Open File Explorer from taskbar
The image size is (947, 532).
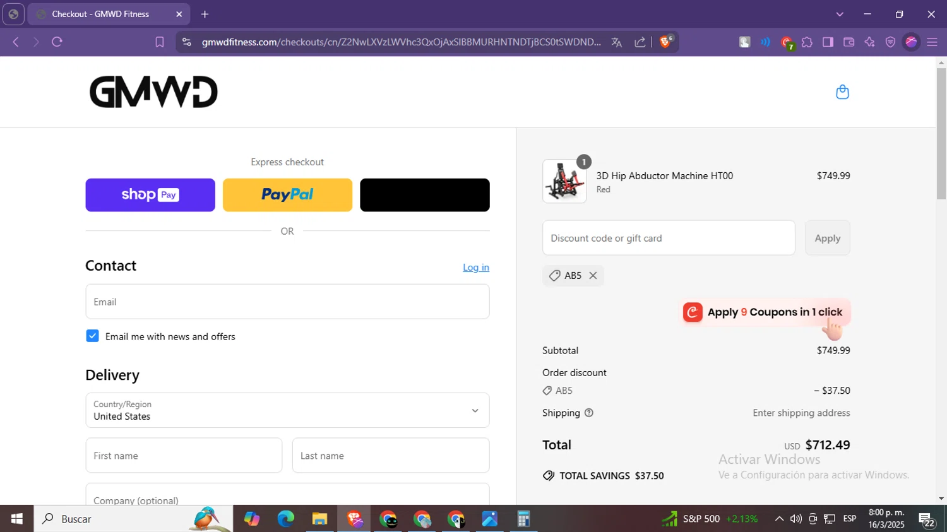pyautogui.click(x=320, y=519)
